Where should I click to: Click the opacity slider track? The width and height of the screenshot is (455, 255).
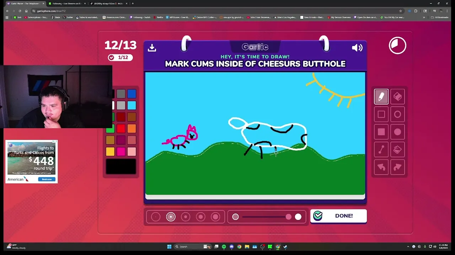(x=267, y=217)
